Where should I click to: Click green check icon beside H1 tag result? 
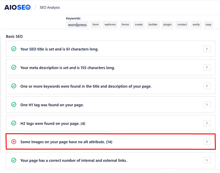coord(14,105)
